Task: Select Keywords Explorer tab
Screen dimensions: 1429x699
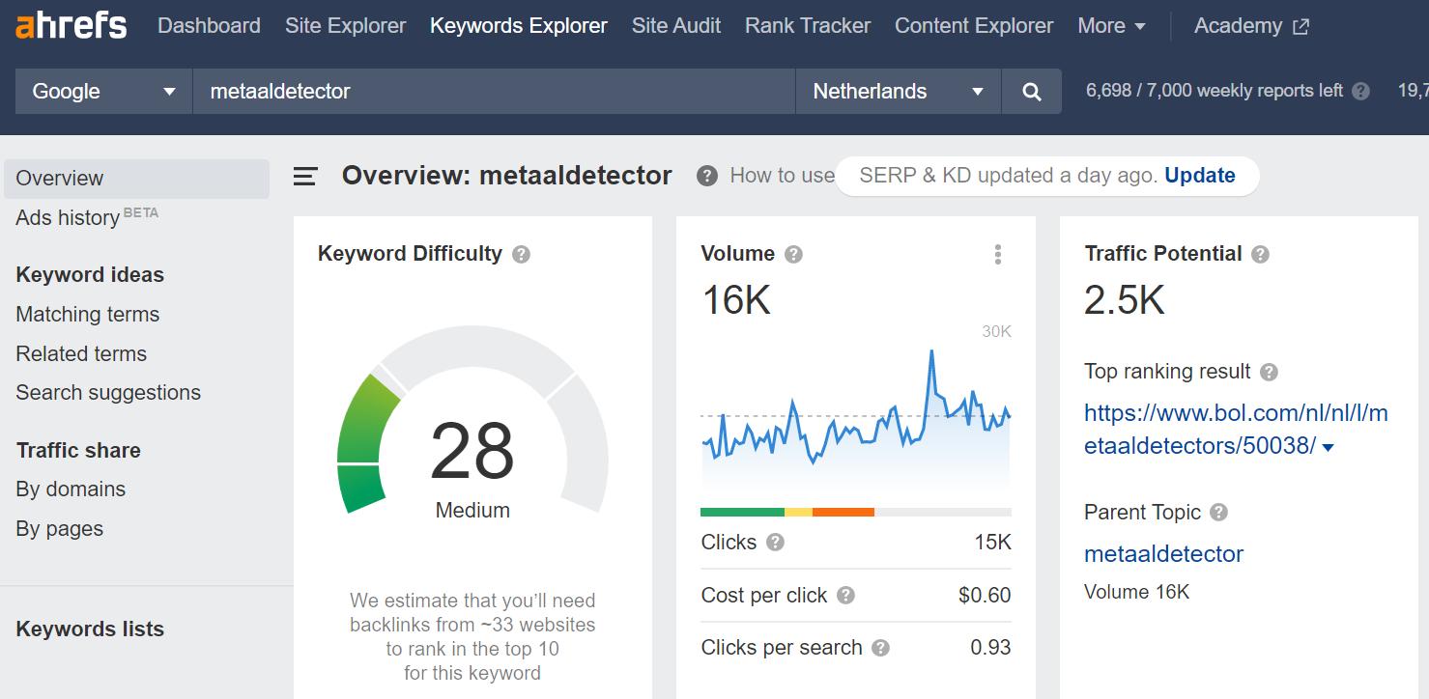Action: pos(519,26)
